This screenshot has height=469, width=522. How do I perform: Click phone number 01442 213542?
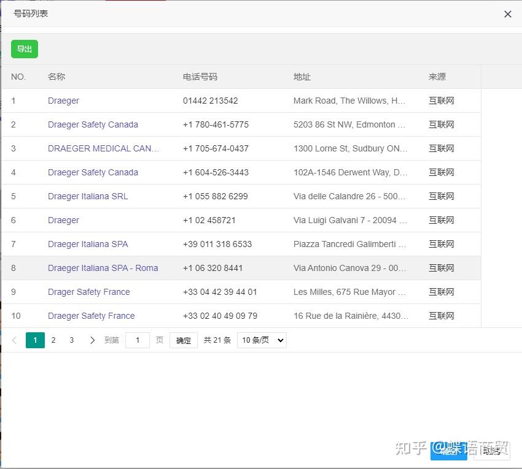click(x=211, y=101)
